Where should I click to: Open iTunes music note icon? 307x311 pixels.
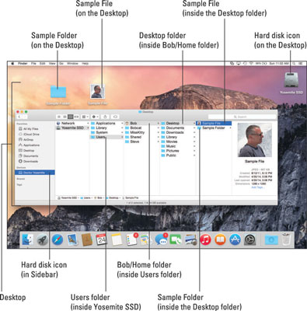tap(205, 239)
